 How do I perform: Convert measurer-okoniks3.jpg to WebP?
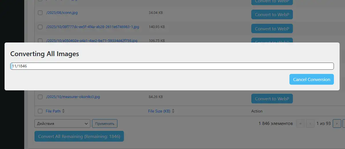pyautogui.click(x=272, y=99)
